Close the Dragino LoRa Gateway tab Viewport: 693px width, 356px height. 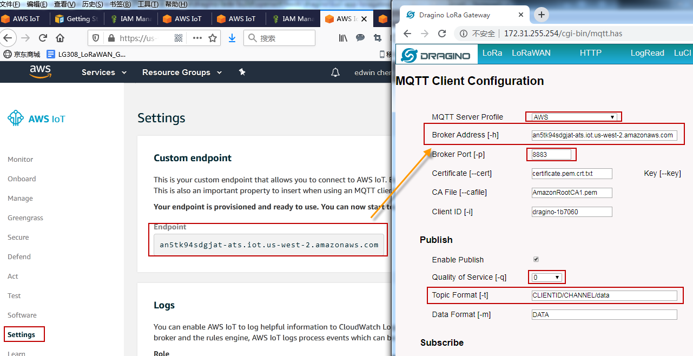pos(522,15)
